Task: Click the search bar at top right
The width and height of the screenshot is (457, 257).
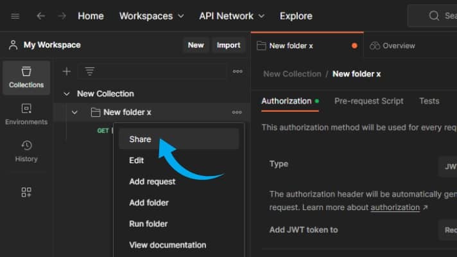Action: pos(433,16)
